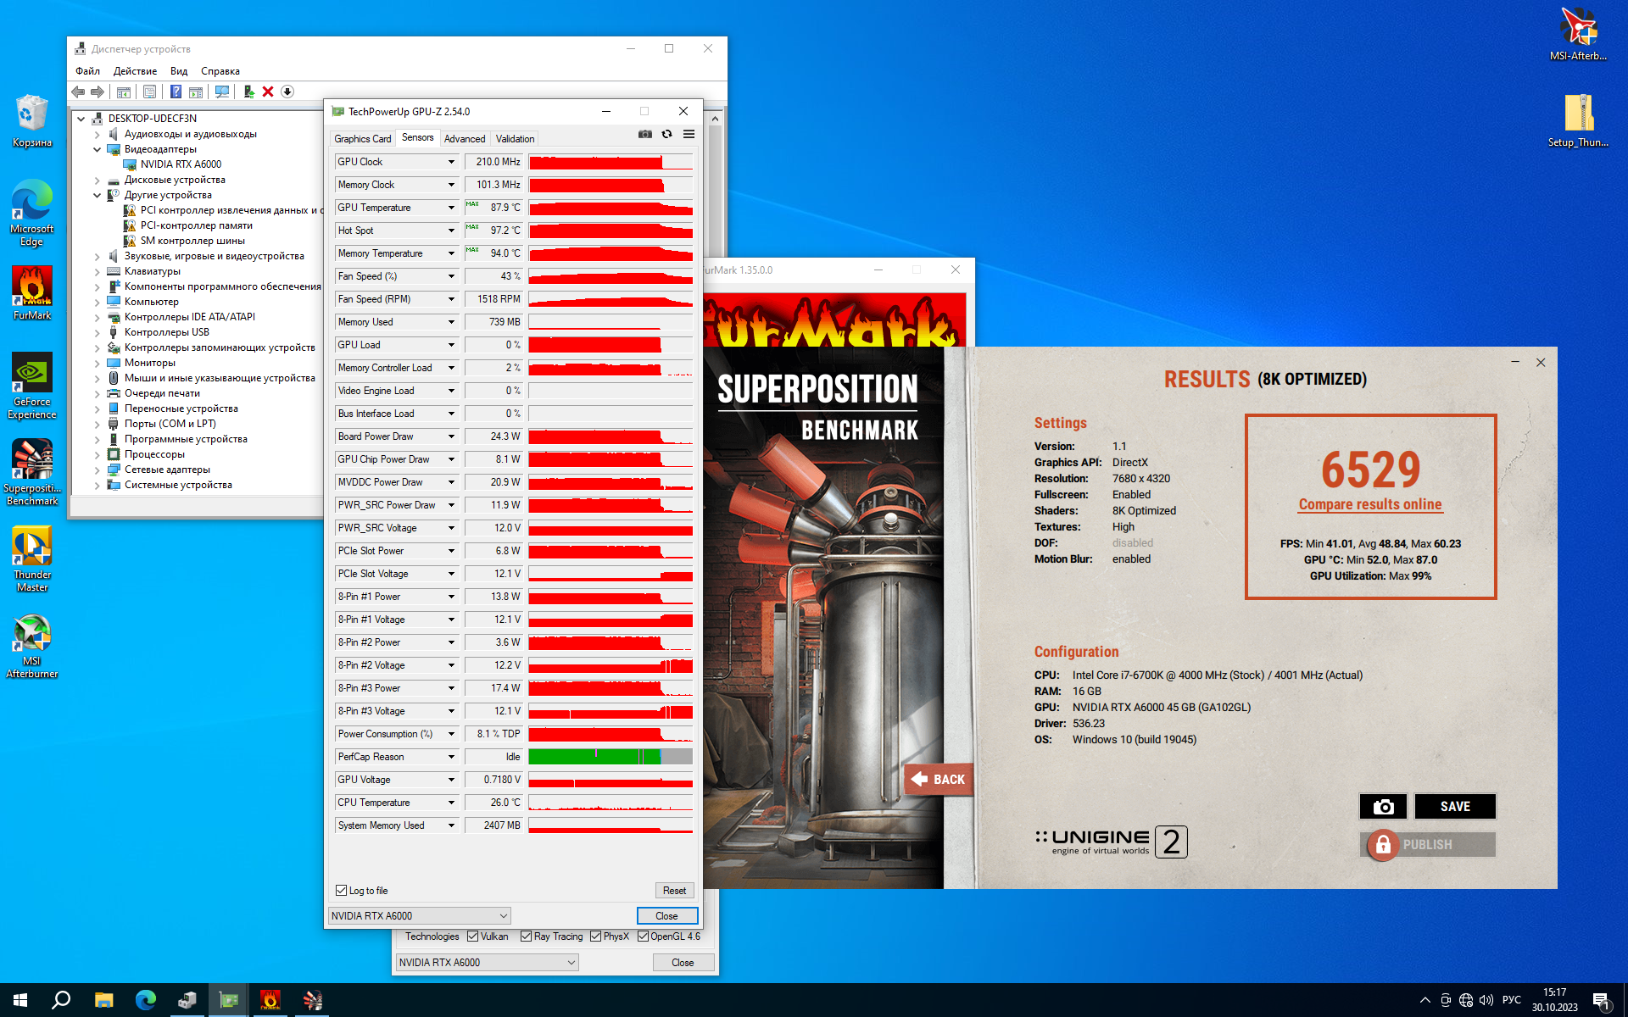
Task: Toggle the Ray Tracing checkbox
Action: pos(526,936)
